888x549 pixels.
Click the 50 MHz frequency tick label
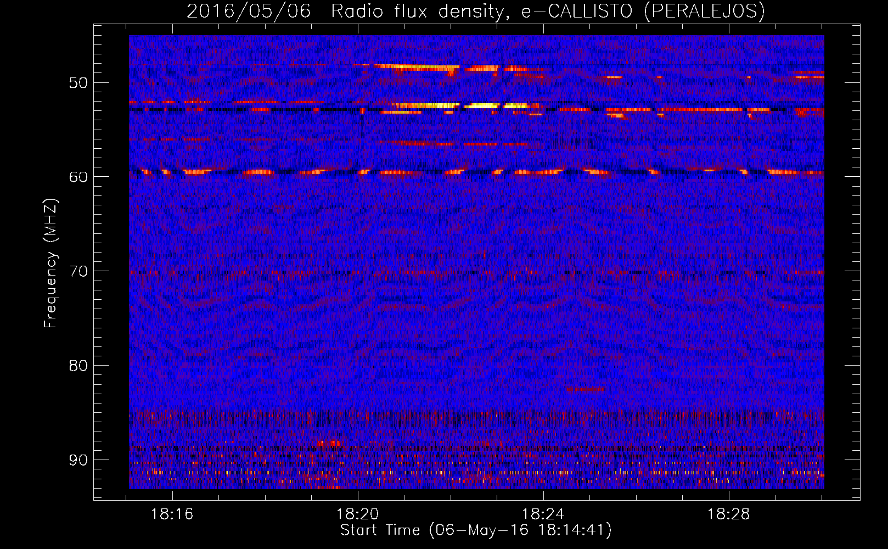78,83
